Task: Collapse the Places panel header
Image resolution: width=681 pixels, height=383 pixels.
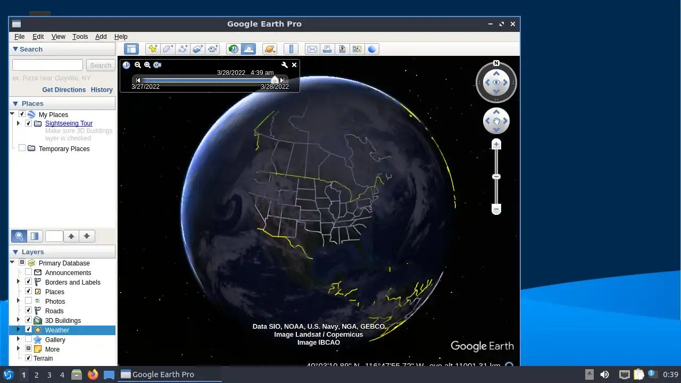Action: click(x=62, y=103)
